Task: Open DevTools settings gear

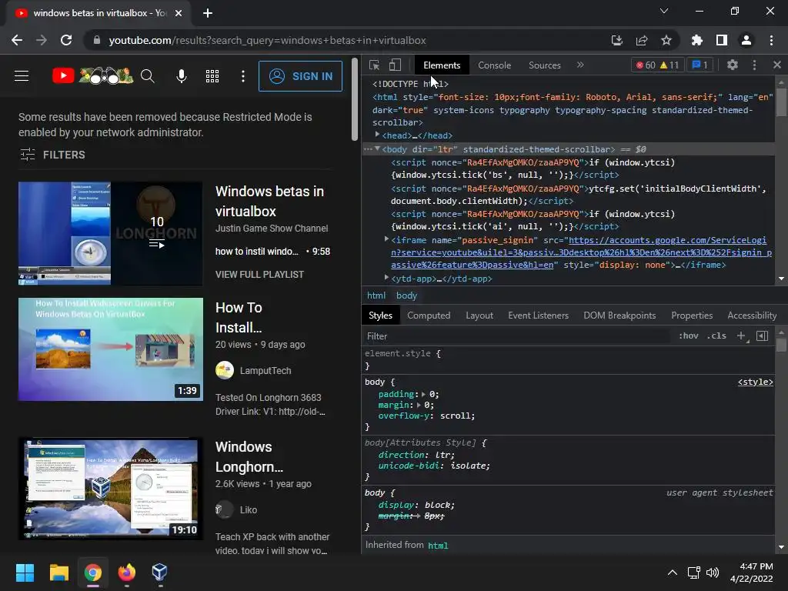Action: (733, 65)
